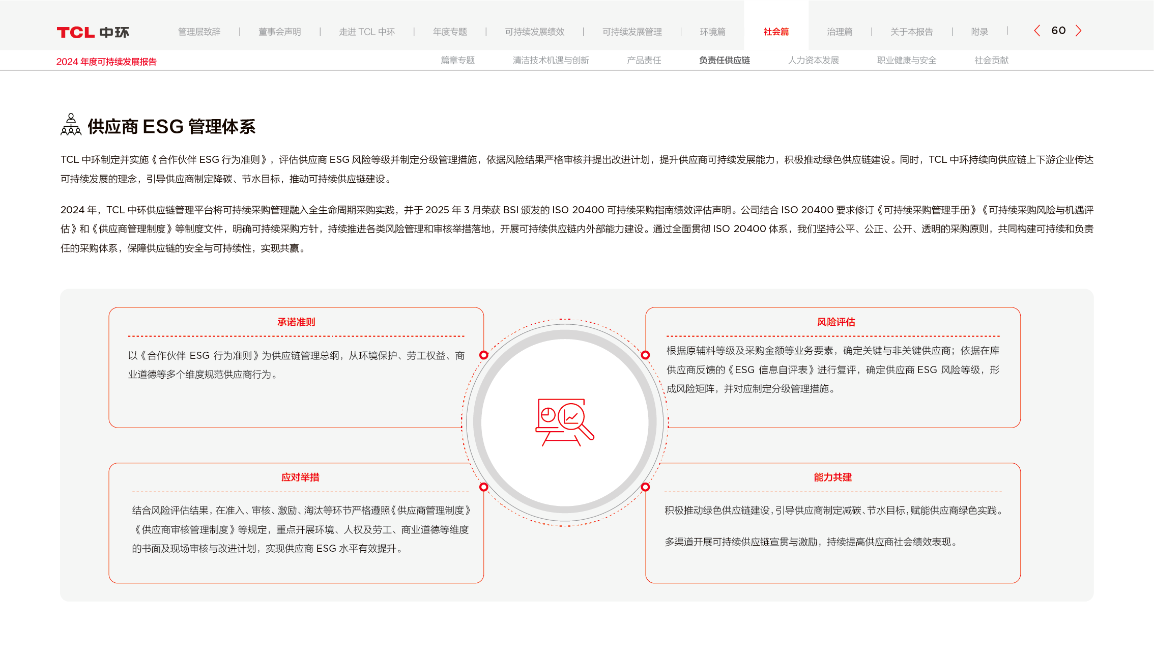Click the previous page left arrow
The image size is (1154, 650).
pyautogui.click(x=1037, y=31)
